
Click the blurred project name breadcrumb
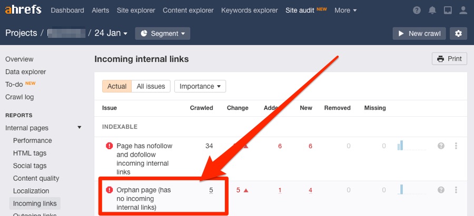tap(66, 33)
